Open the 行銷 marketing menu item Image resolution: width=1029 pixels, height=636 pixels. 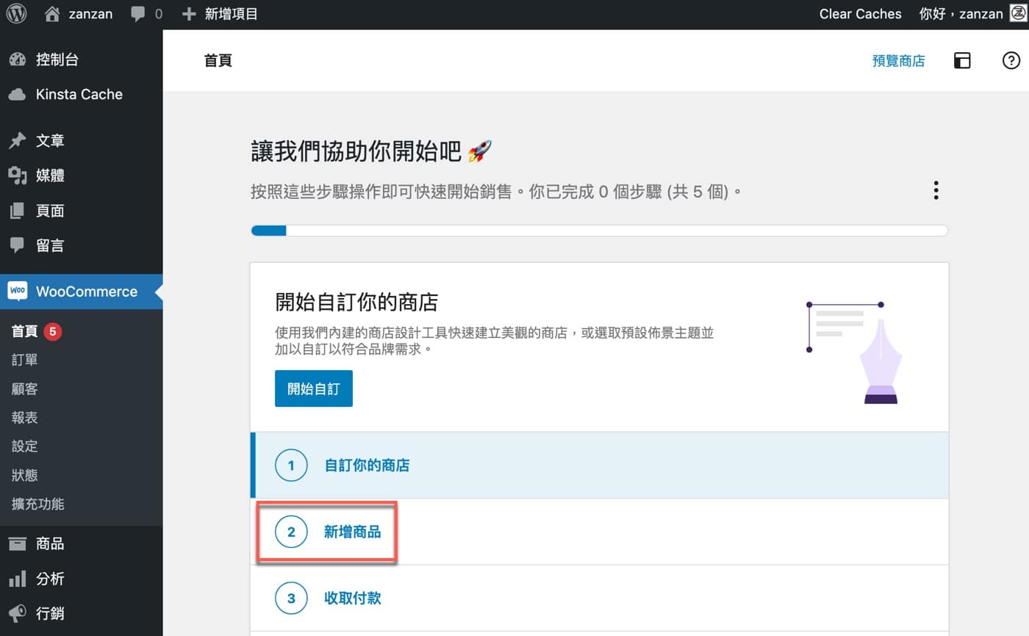[x=81, y=613]
